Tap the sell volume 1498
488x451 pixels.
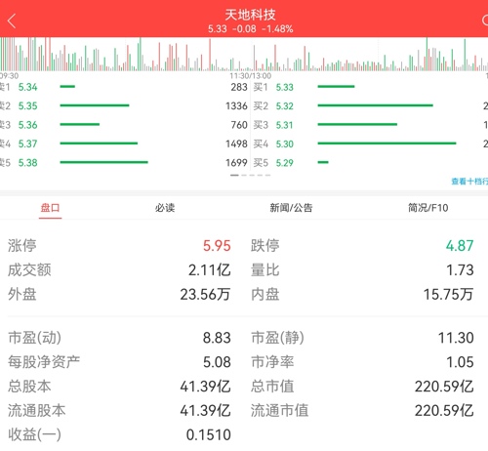point(236,143)
